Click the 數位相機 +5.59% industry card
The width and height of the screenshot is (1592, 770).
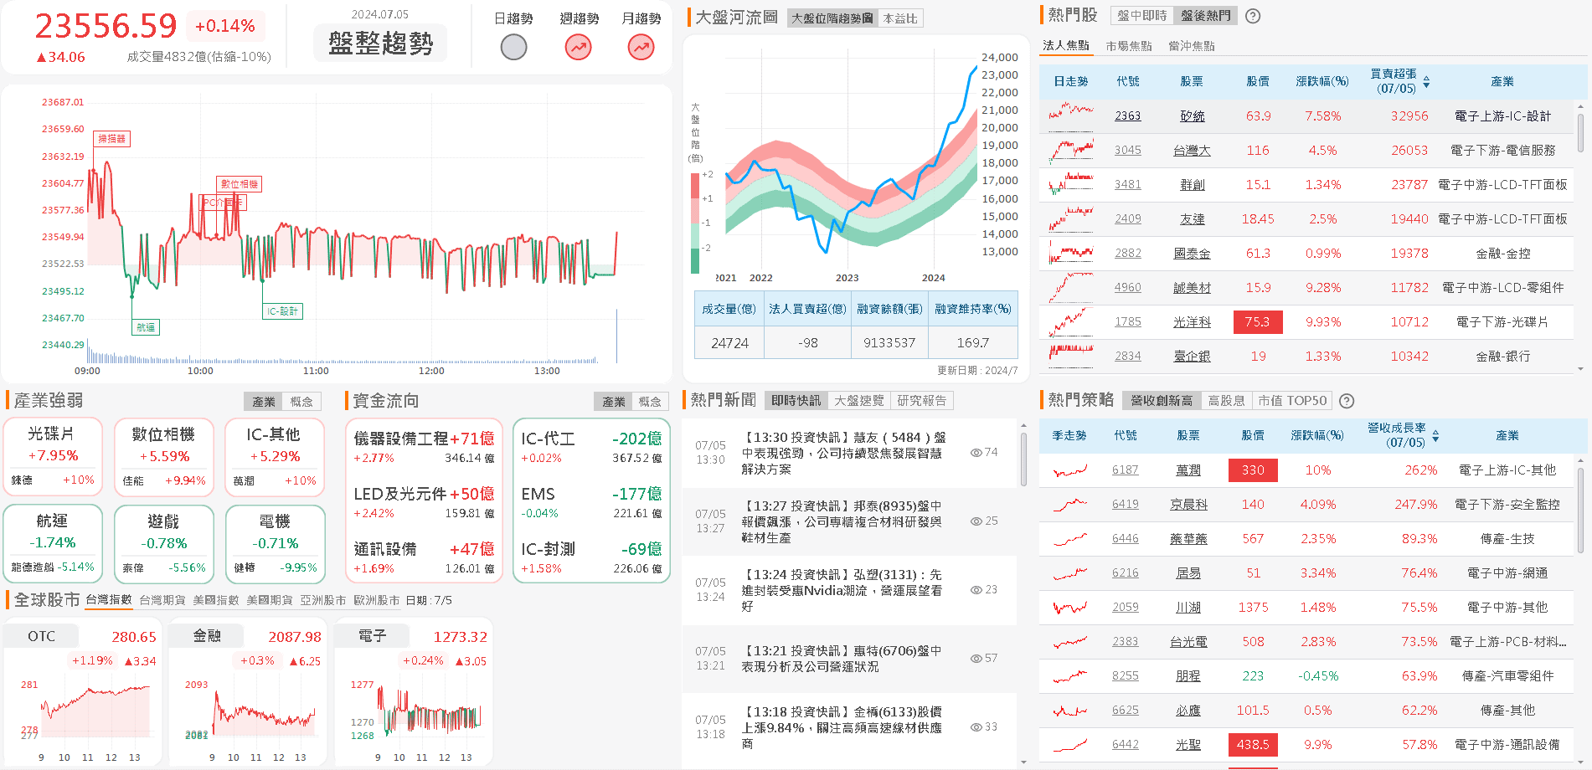[163, 457]
